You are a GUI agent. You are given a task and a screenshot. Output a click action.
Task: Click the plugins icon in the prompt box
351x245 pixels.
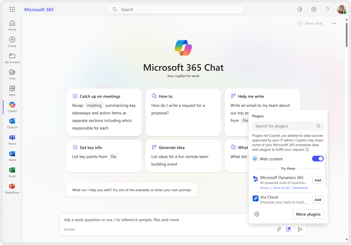click(x=288, y=229)
